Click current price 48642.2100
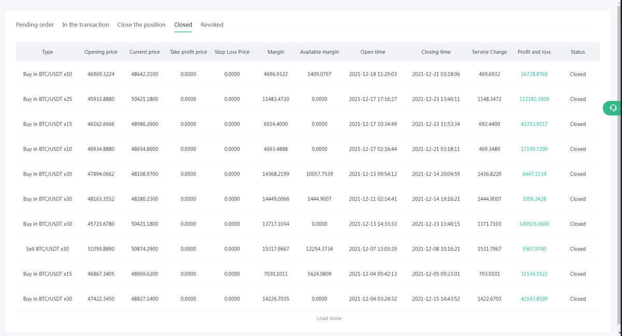Viewport: 622px width, 336px height. click(145, 74)
